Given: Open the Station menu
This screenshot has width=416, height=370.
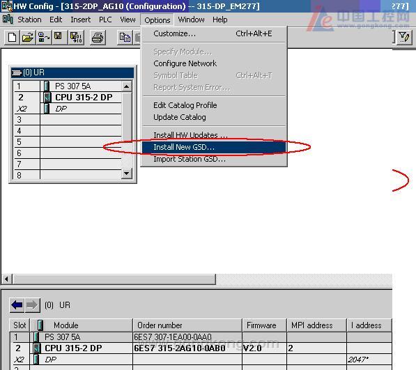Looking at the screenshot, I should 29,20.
